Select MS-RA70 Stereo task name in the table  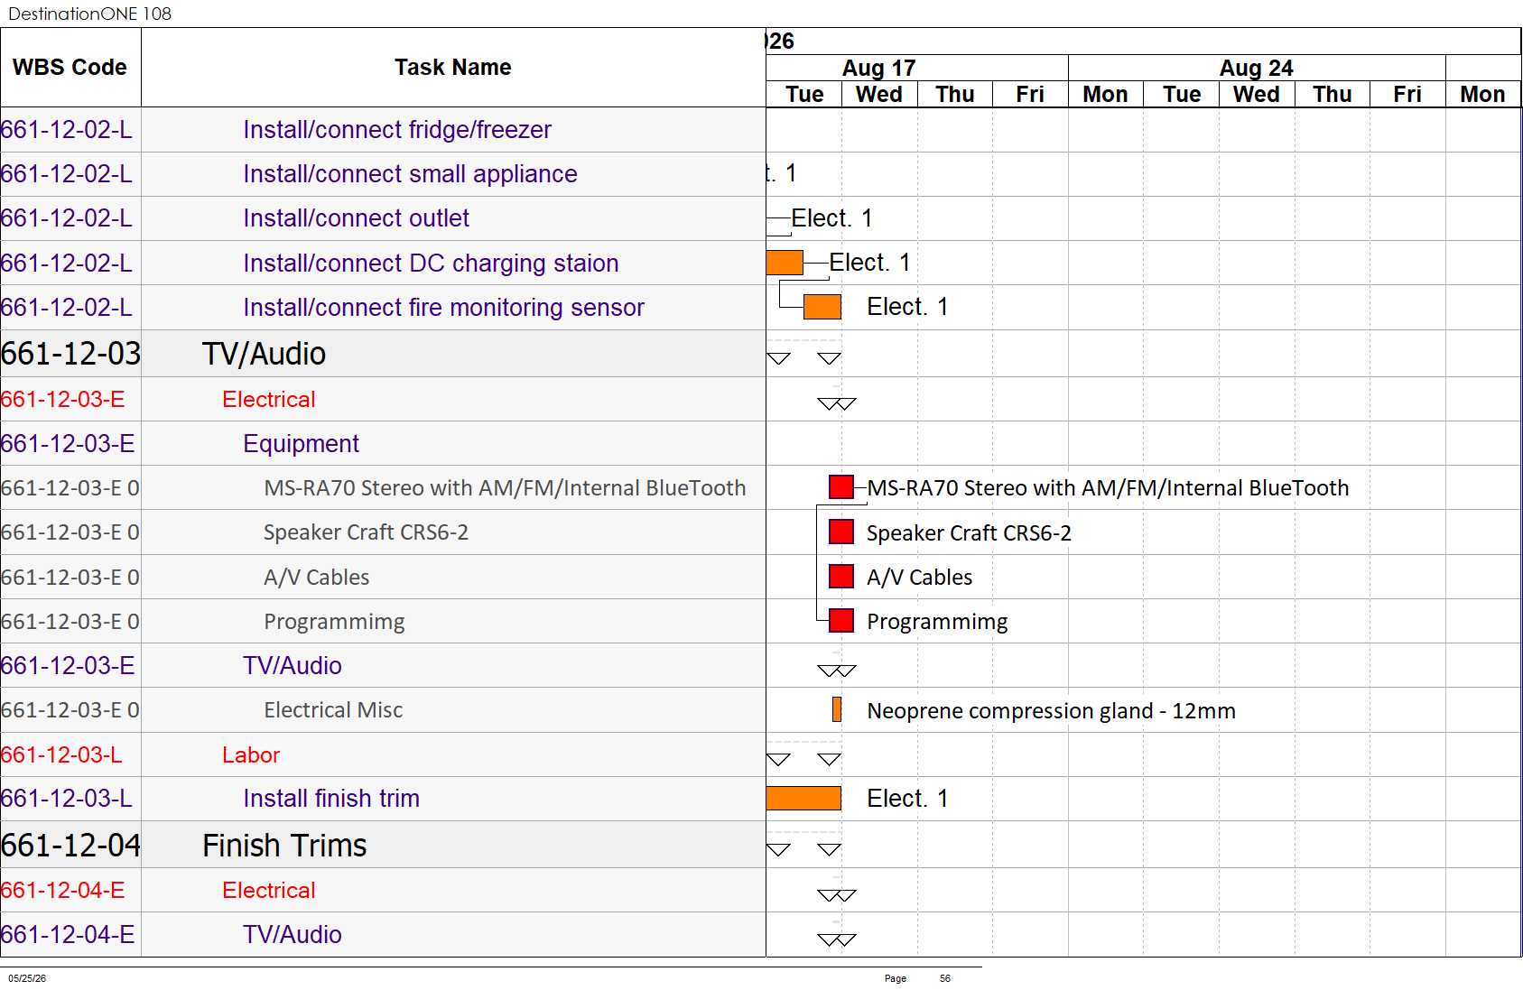point(505,488)
